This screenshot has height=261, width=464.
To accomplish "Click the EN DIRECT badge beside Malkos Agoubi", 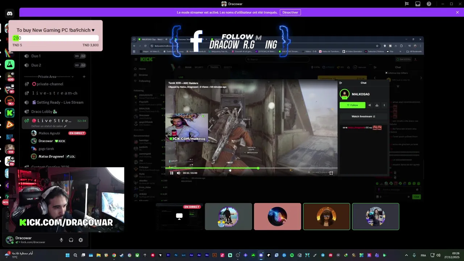I will pos(77,133).
